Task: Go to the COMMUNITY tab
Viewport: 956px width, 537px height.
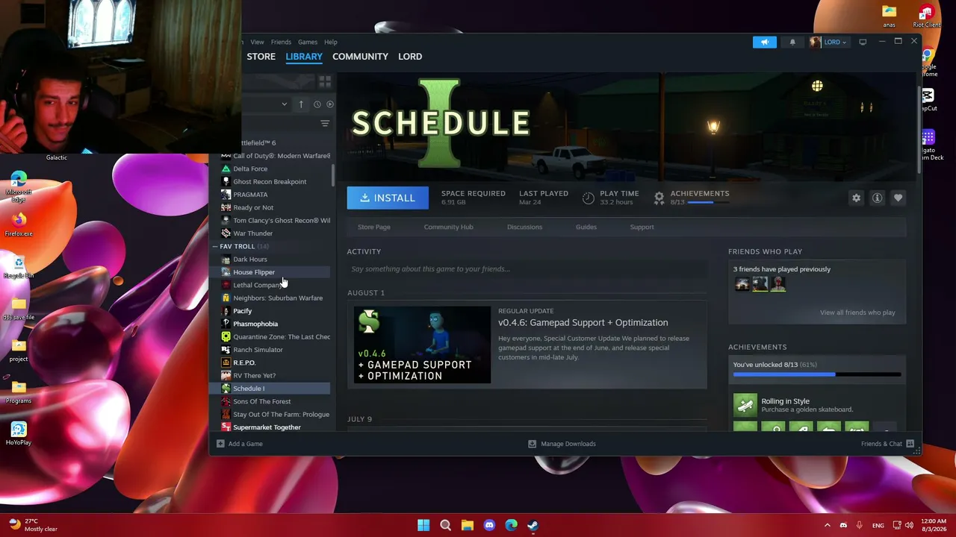Action: click(x=360, y=57)
